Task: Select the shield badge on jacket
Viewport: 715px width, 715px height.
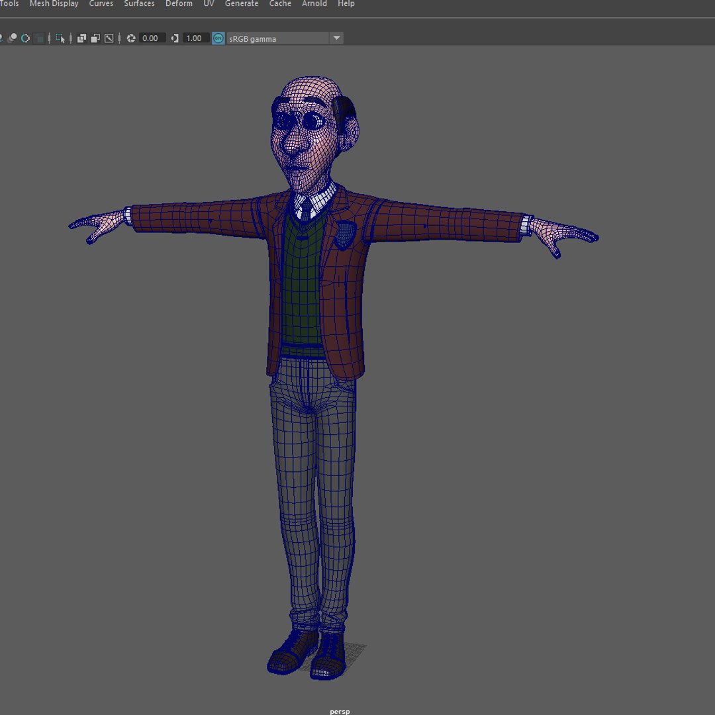Action: tap(345, 234)
